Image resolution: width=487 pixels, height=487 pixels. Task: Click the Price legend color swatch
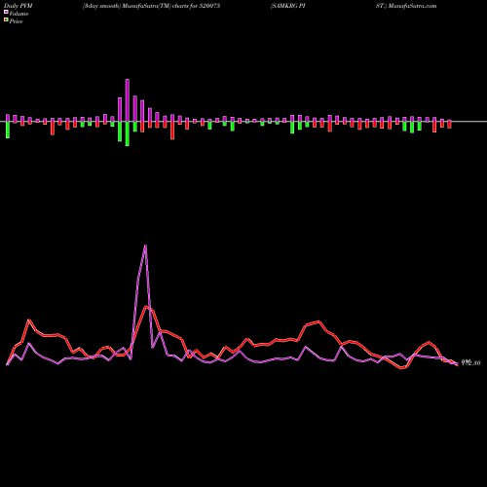tap(6, 20)
